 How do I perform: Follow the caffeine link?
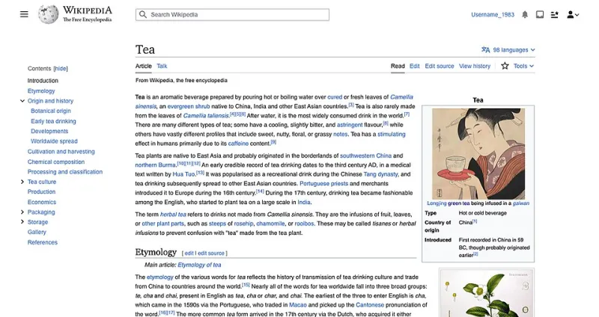point(238,144)
